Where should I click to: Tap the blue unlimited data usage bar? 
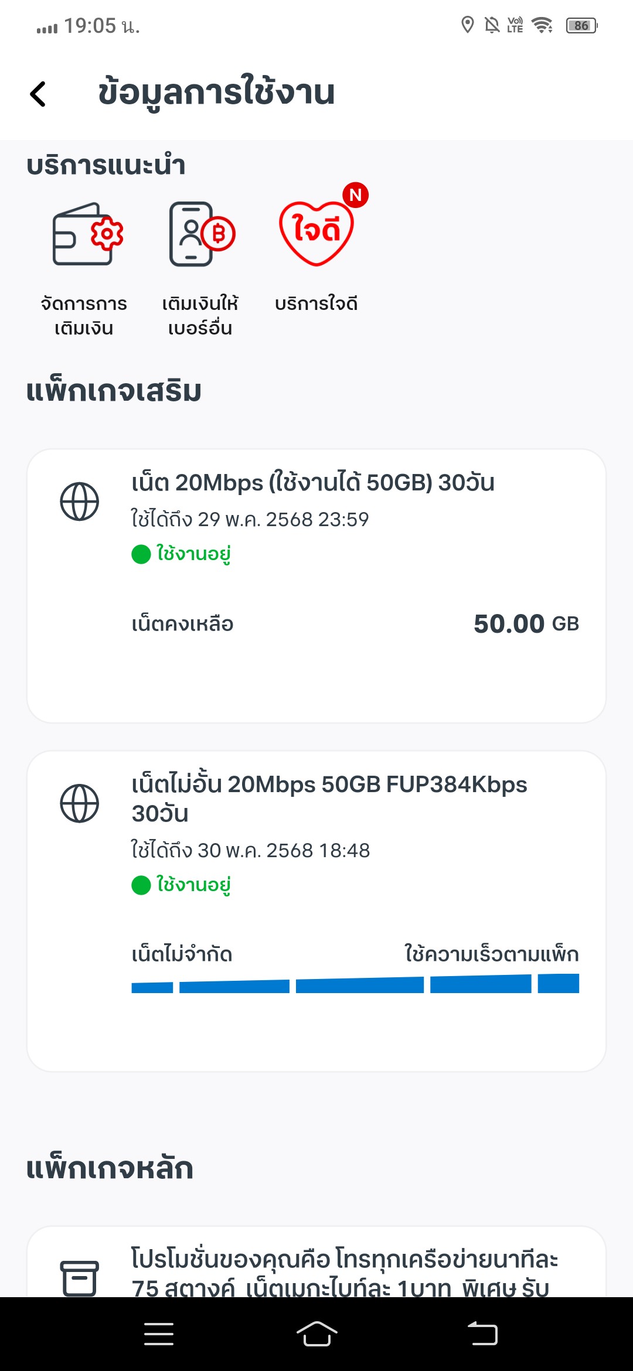(x=355, y=983)
